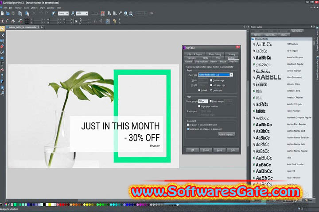The height and width of the screenshot is (212, 319).
Task: Switch to the Effects & Plugins tab
Action: pyautogui.click(x=195, y=54)
